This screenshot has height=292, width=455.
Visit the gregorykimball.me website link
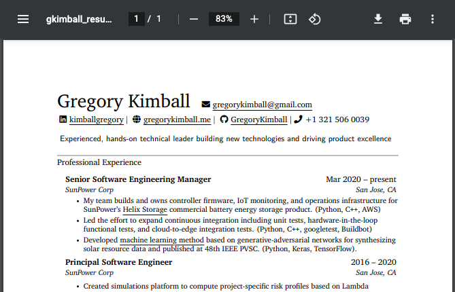[177, 120]
